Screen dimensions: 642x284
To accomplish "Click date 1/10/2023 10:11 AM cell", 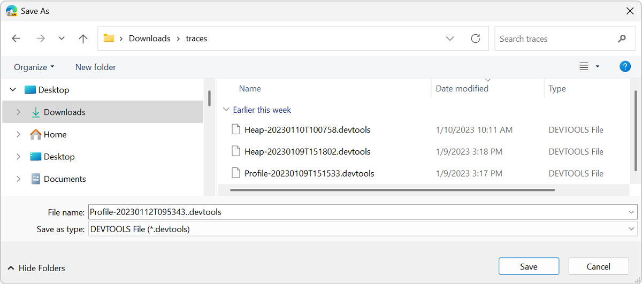I will tap(474, 129).
